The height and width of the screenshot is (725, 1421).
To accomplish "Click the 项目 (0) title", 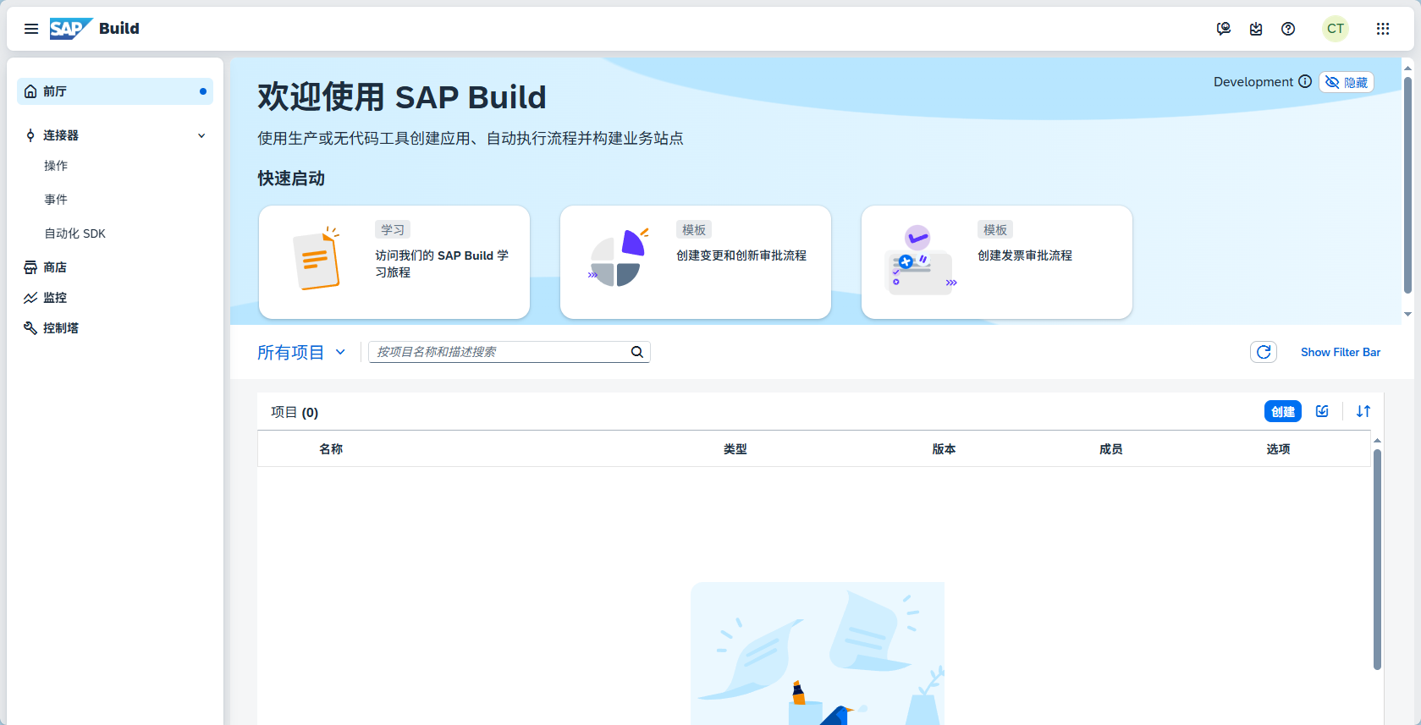I will [x=295, y=412].
